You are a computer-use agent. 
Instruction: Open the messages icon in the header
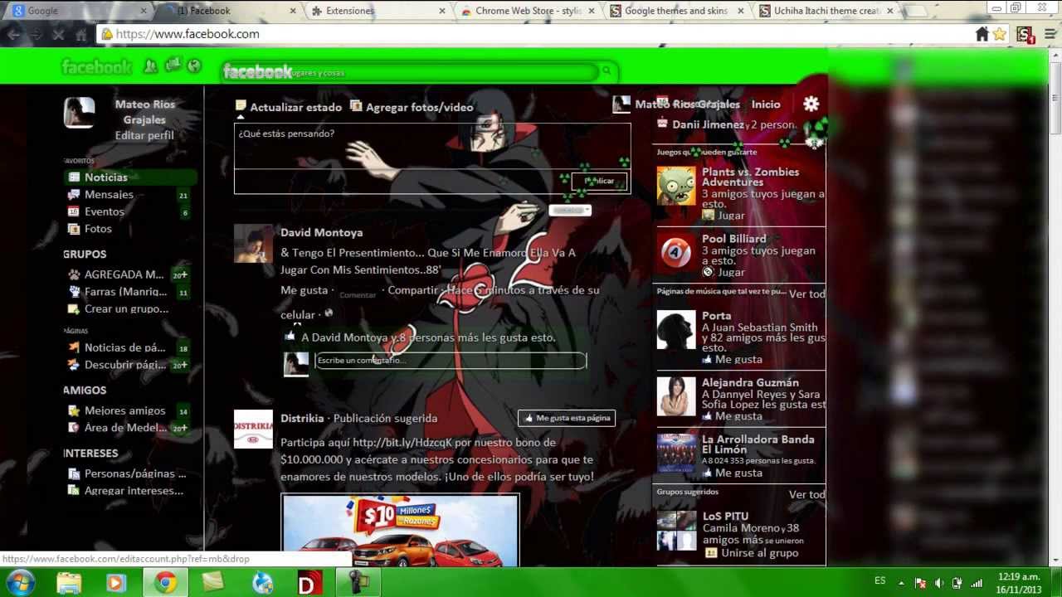173,66
